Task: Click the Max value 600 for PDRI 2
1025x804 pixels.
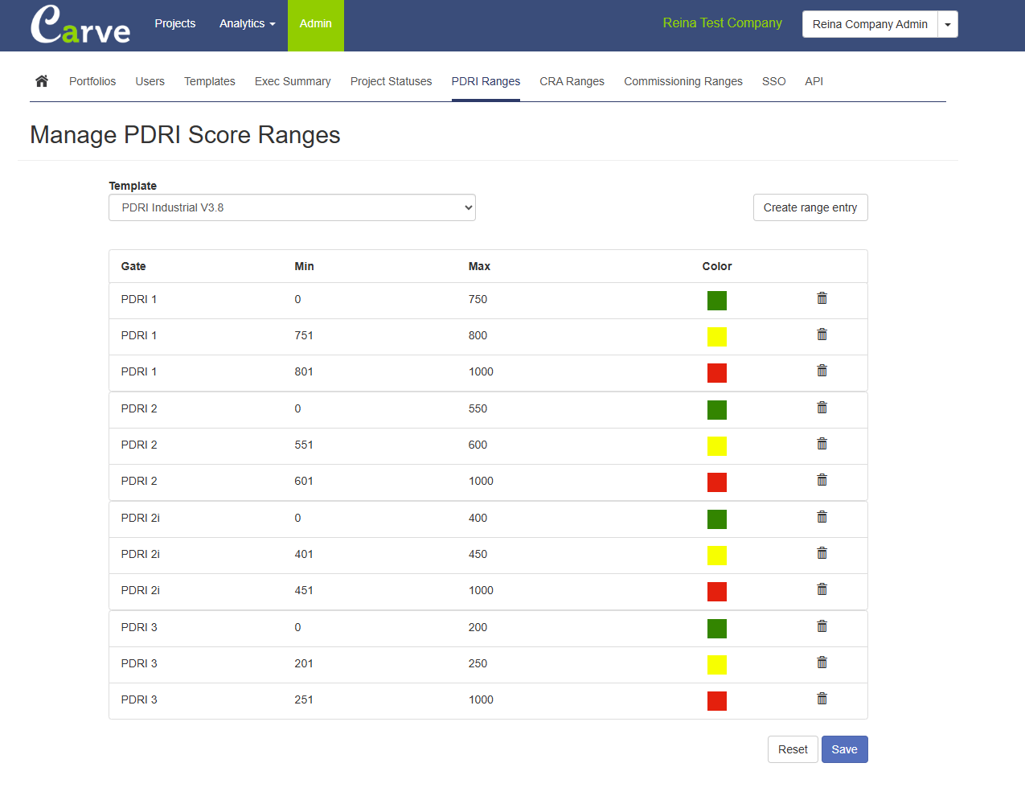Action: [478, 445]
